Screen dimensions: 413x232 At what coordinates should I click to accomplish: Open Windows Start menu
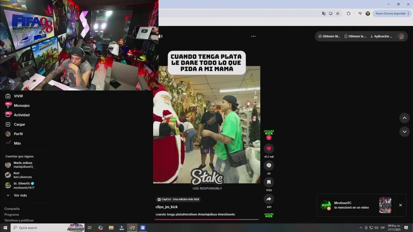[5, 228]
